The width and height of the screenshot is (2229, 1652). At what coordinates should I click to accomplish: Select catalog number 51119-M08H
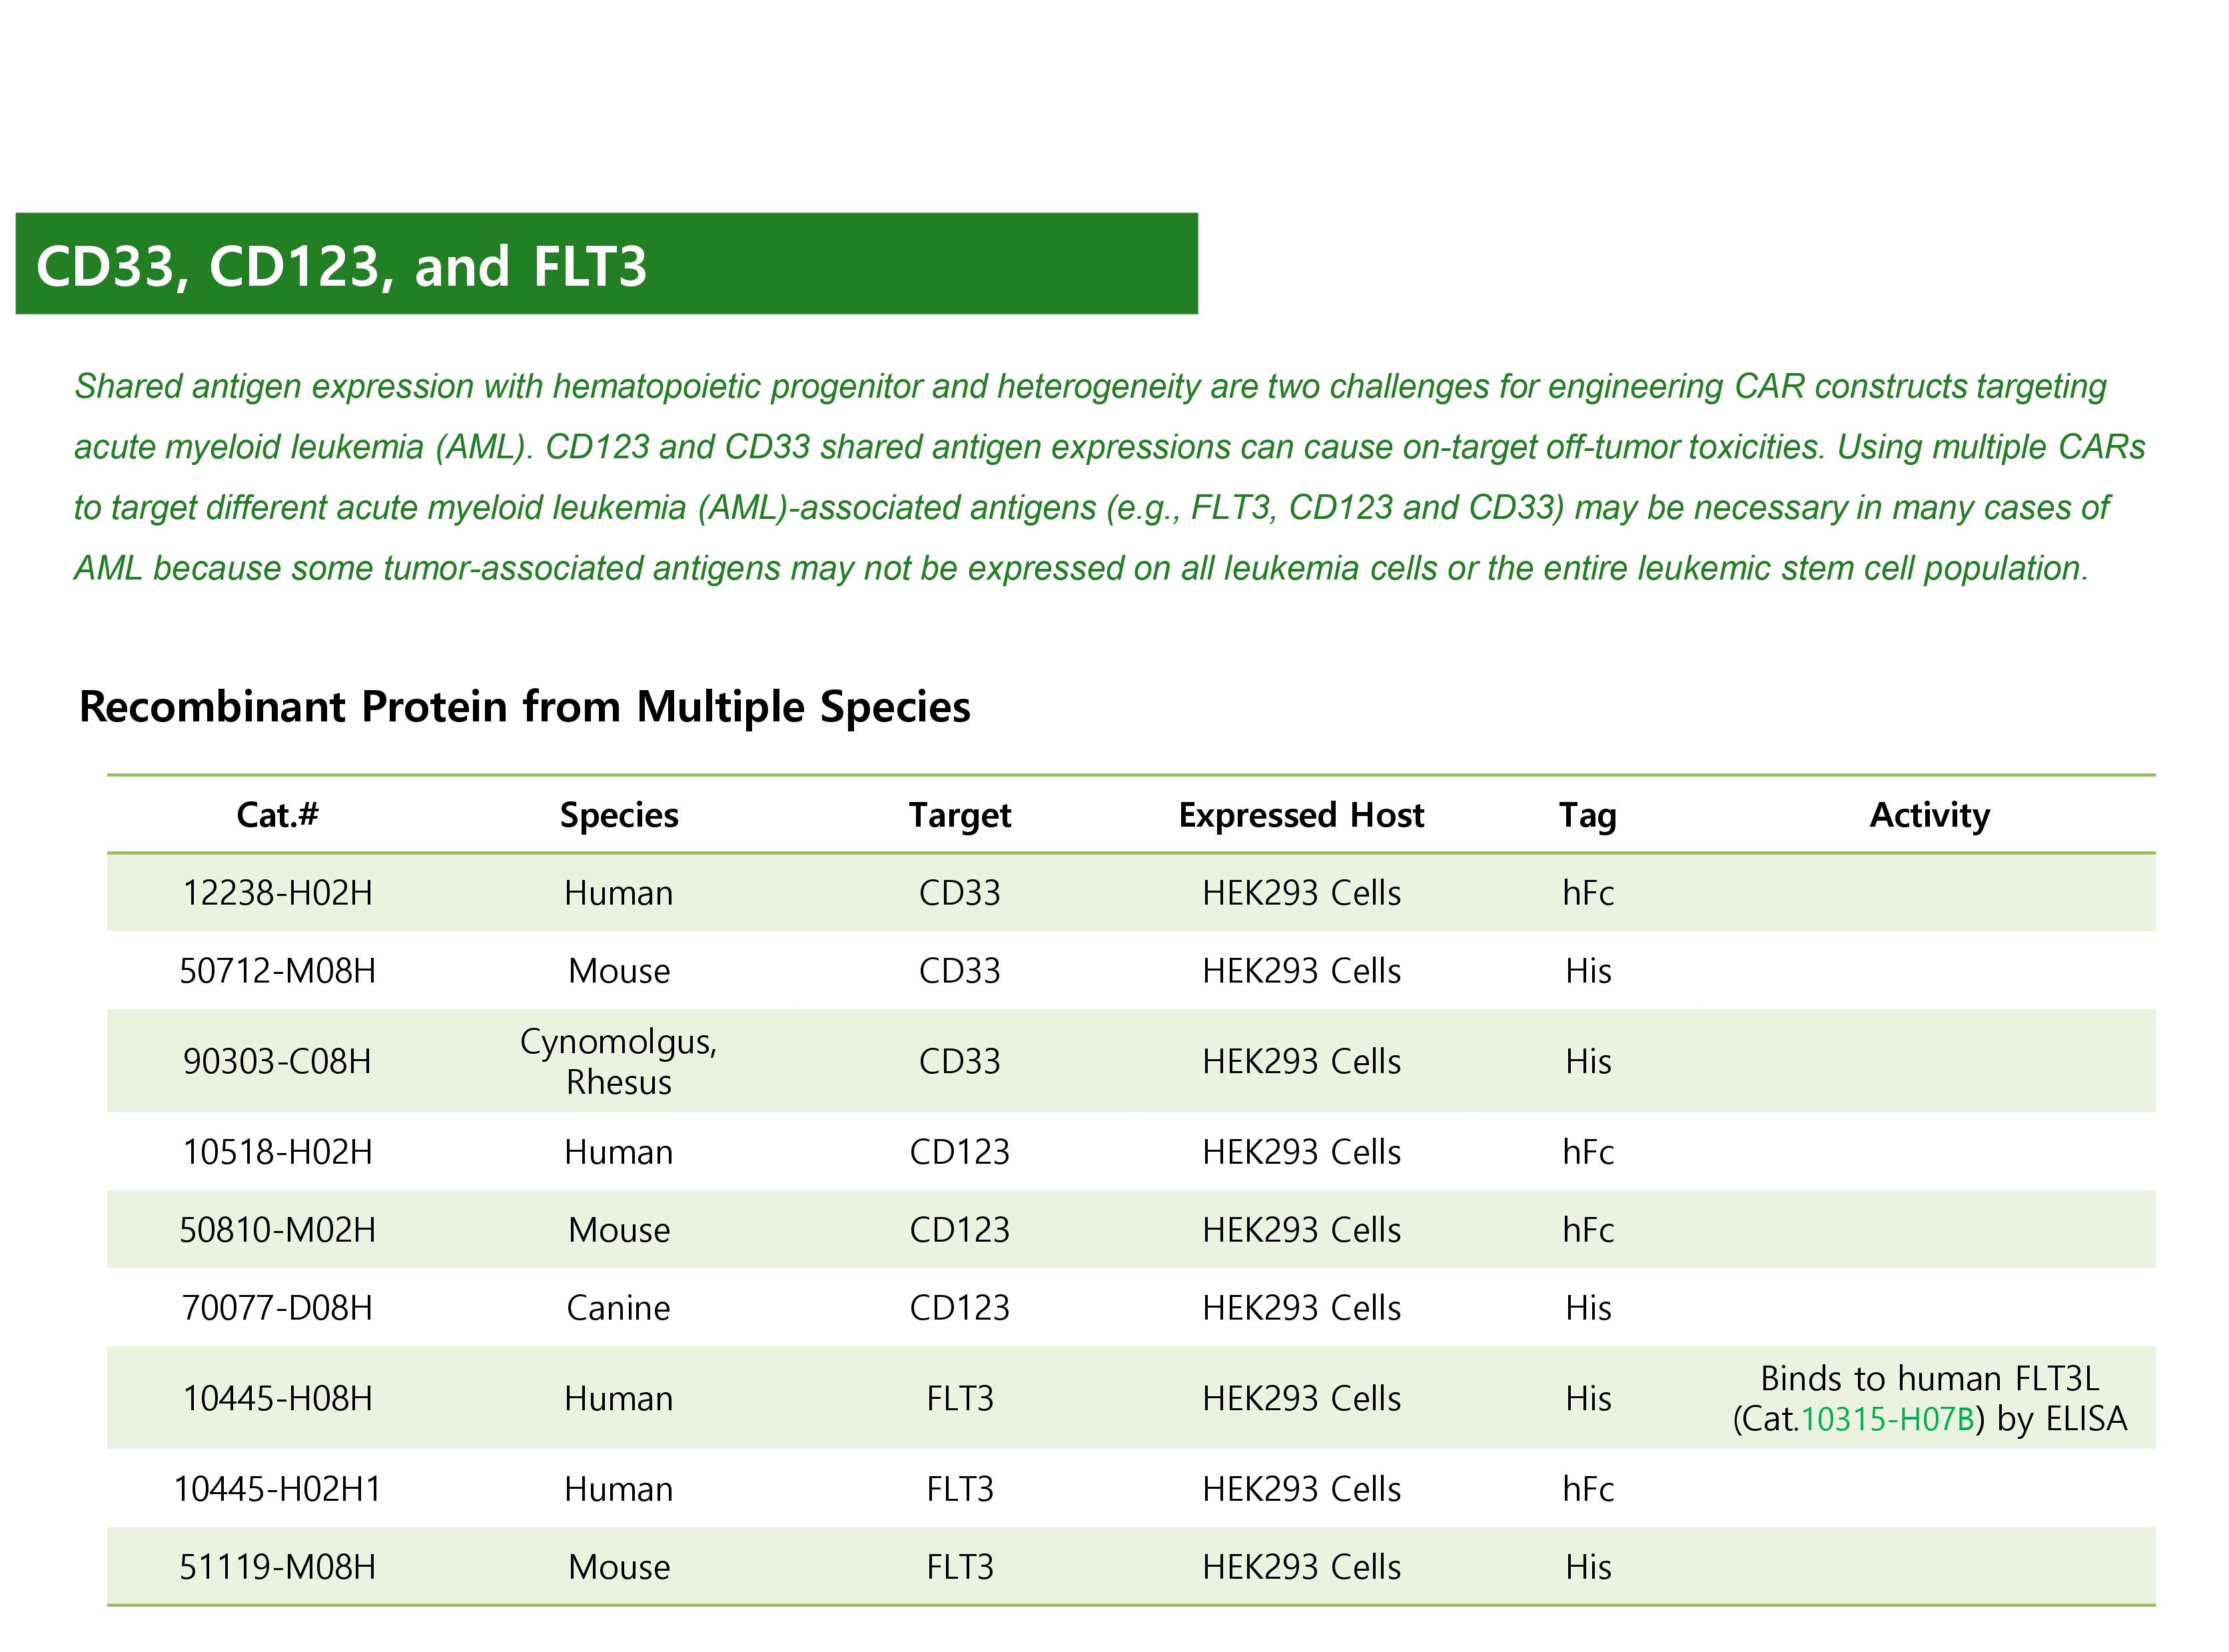[x=277, y=1567]
